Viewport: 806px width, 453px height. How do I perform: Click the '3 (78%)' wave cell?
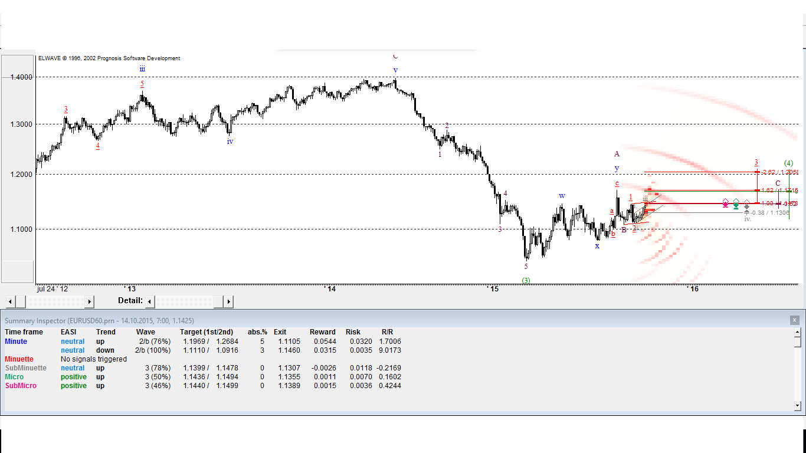point(158,368)
